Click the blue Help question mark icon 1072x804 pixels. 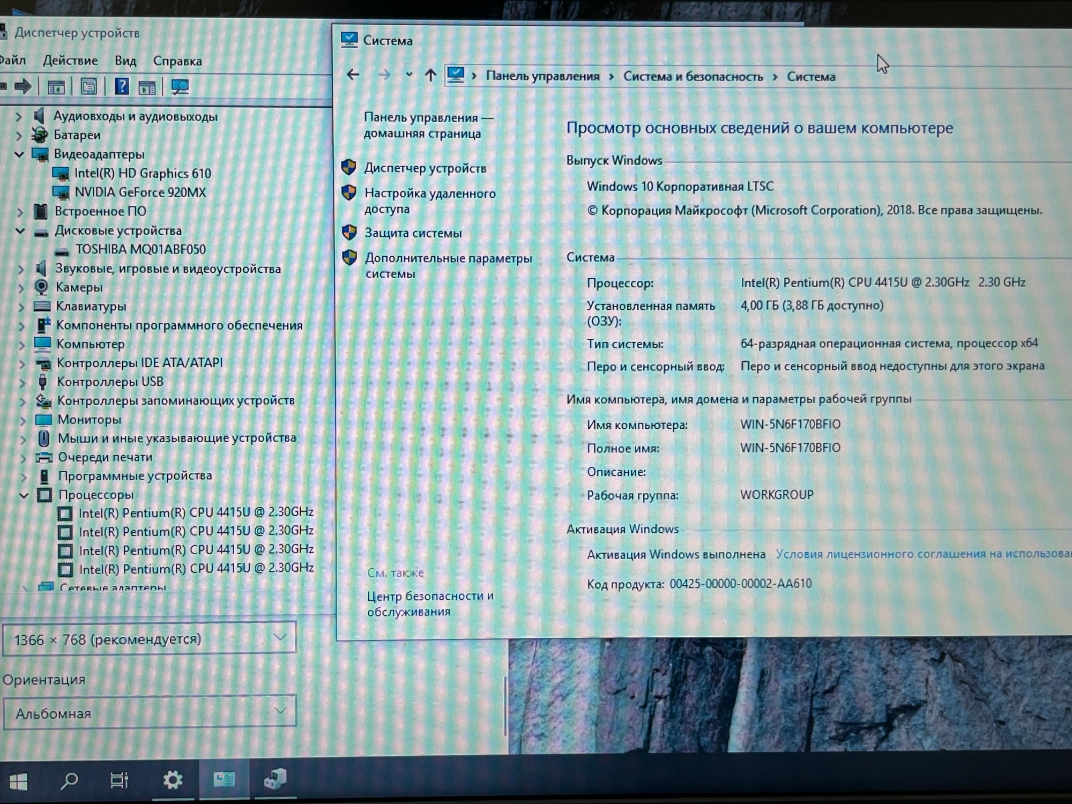point(122,86)
